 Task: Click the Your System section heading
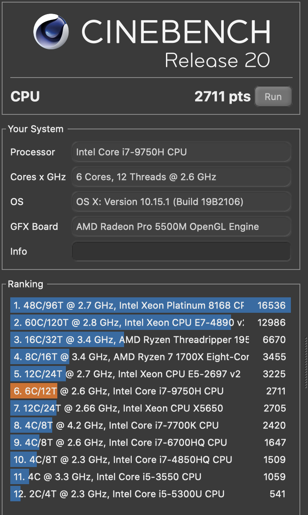point(36,129)
